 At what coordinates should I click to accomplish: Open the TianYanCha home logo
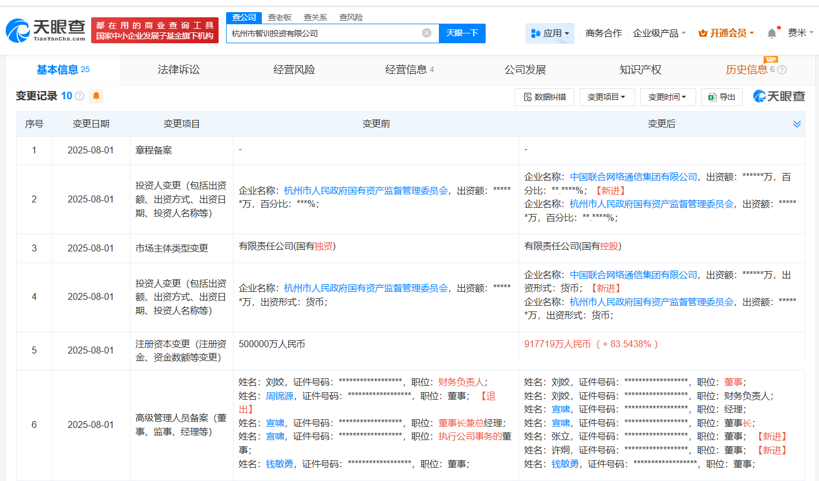click(x=46, y=31)
